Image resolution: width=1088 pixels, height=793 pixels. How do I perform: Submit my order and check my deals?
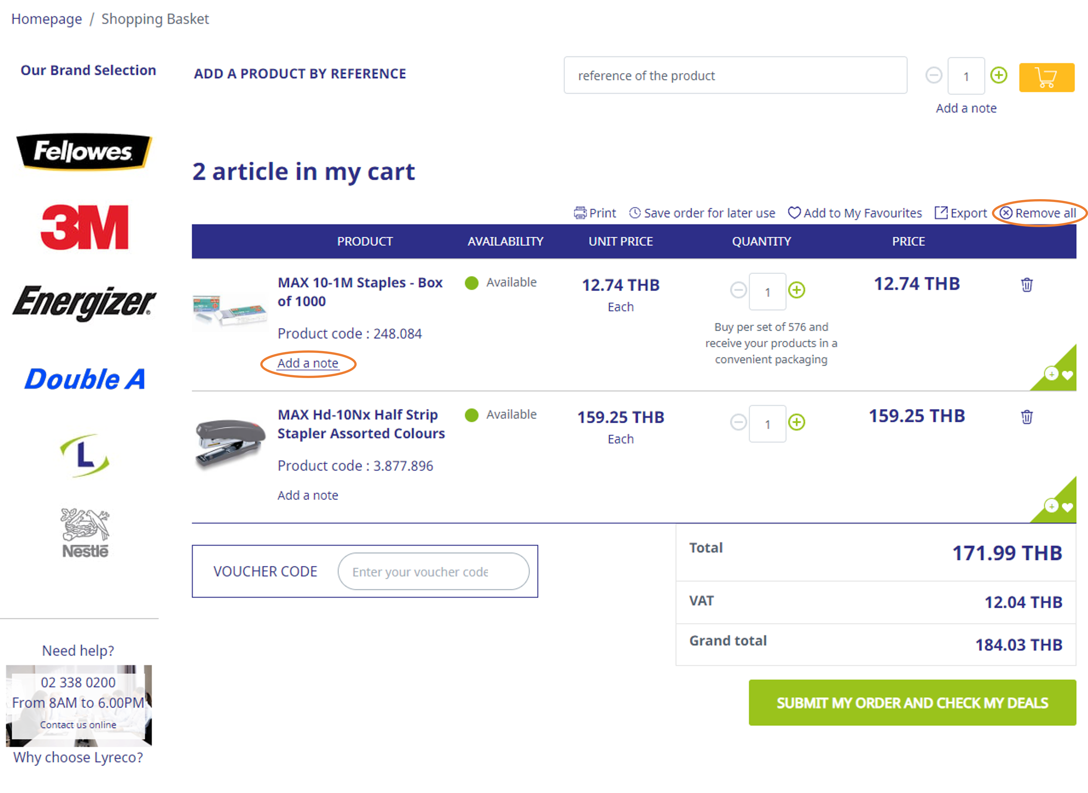(x=912, y=702)
